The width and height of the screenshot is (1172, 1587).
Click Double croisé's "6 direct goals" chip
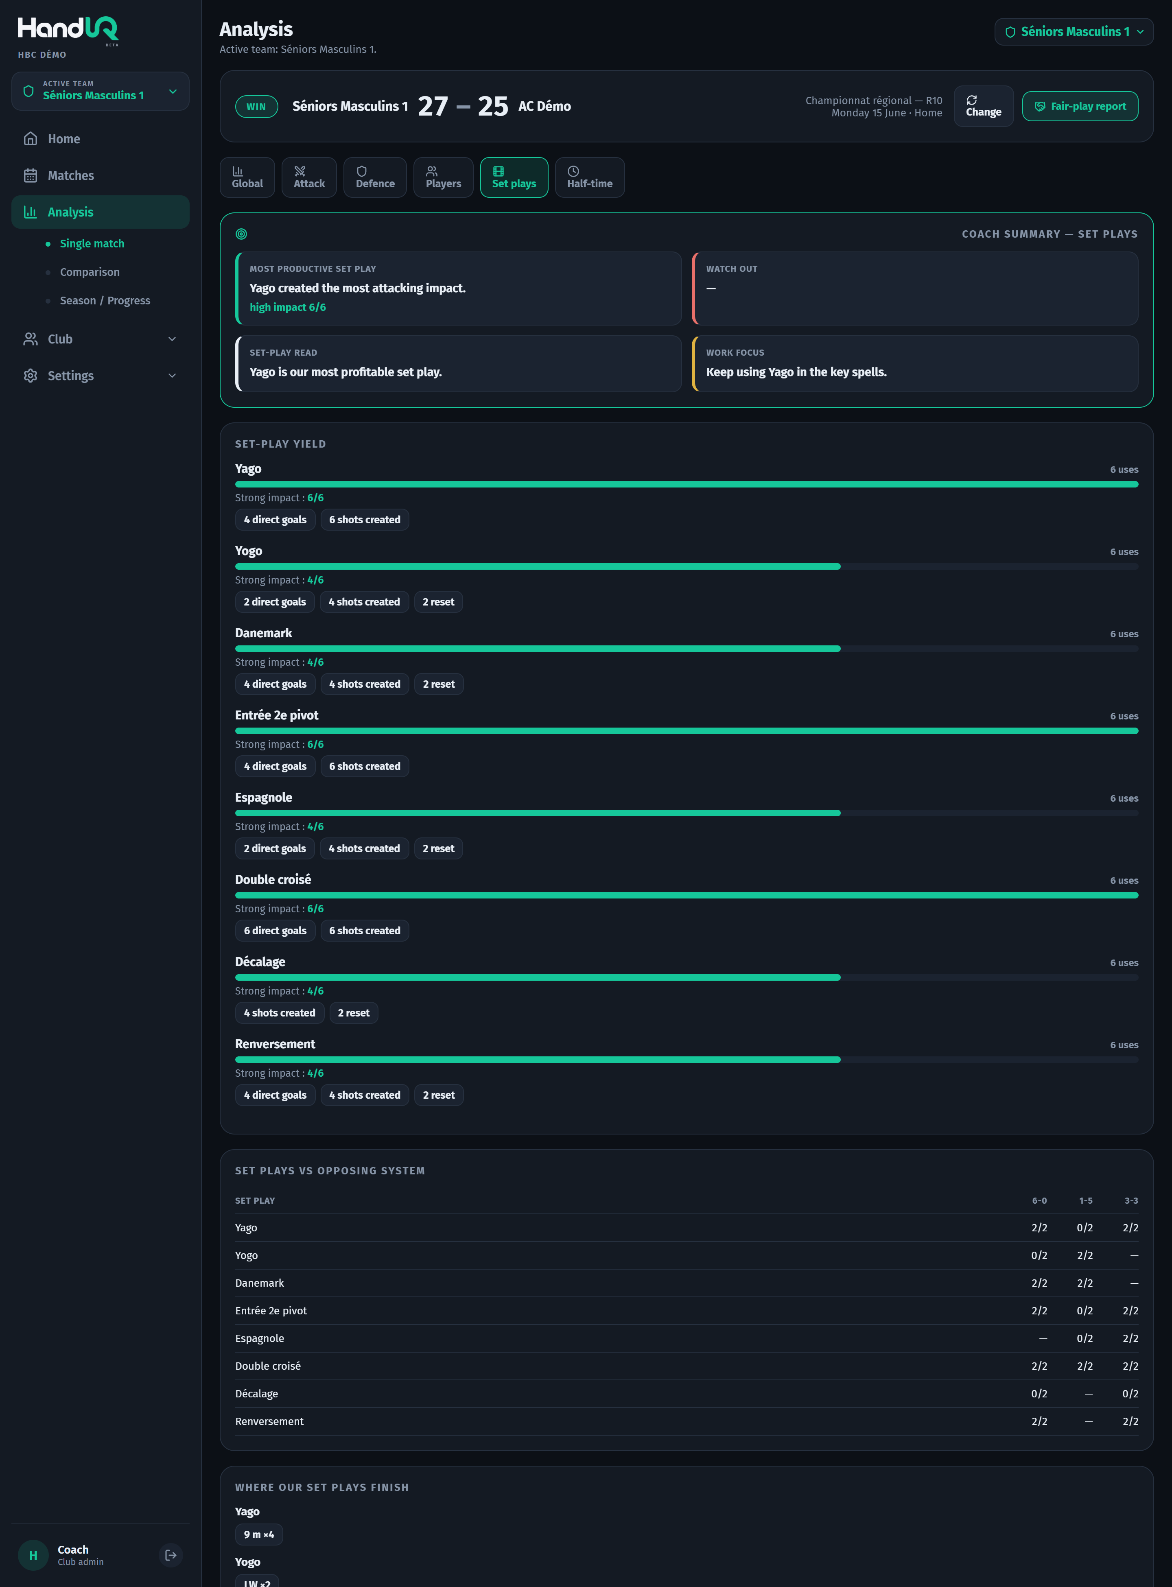click(275, 931)
